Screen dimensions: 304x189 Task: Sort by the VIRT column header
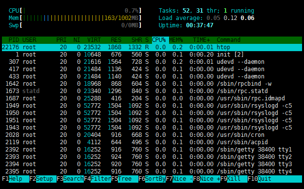pyautogui.click(x=94, y=40)
